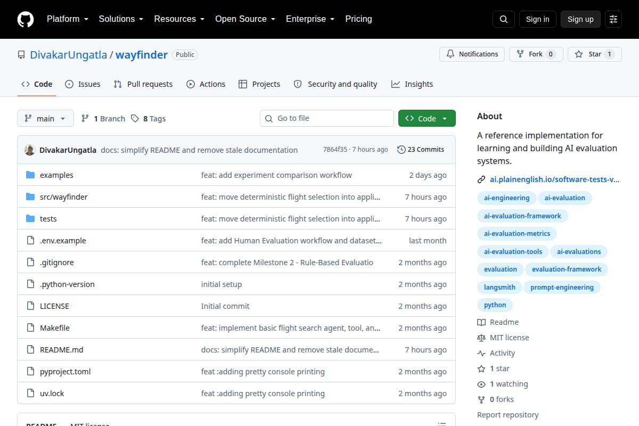Open the main branch selector dropdown

pos(45,118)
